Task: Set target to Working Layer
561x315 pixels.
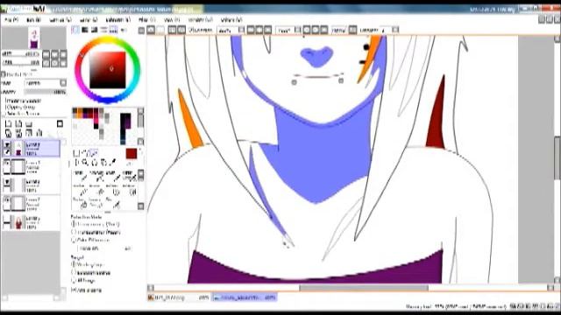Action: coord(88,264)
